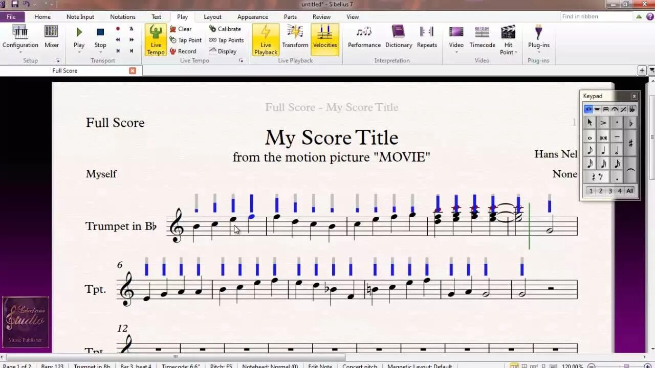
Task: Open the Performance settings
Action: (364, 37)
